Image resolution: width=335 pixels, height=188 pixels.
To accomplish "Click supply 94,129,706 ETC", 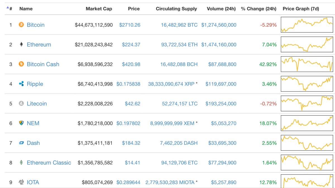I will click(179, 163).
